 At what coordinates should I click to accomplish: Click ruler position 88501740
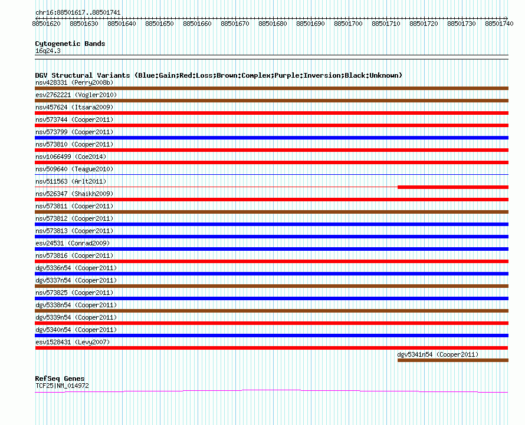pos(499,24)
